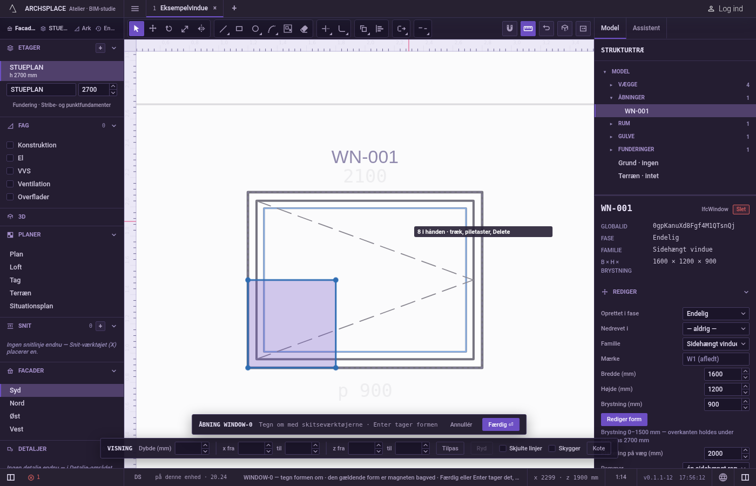
Task: Open the hamburger menu
Action: pos(135,8)
